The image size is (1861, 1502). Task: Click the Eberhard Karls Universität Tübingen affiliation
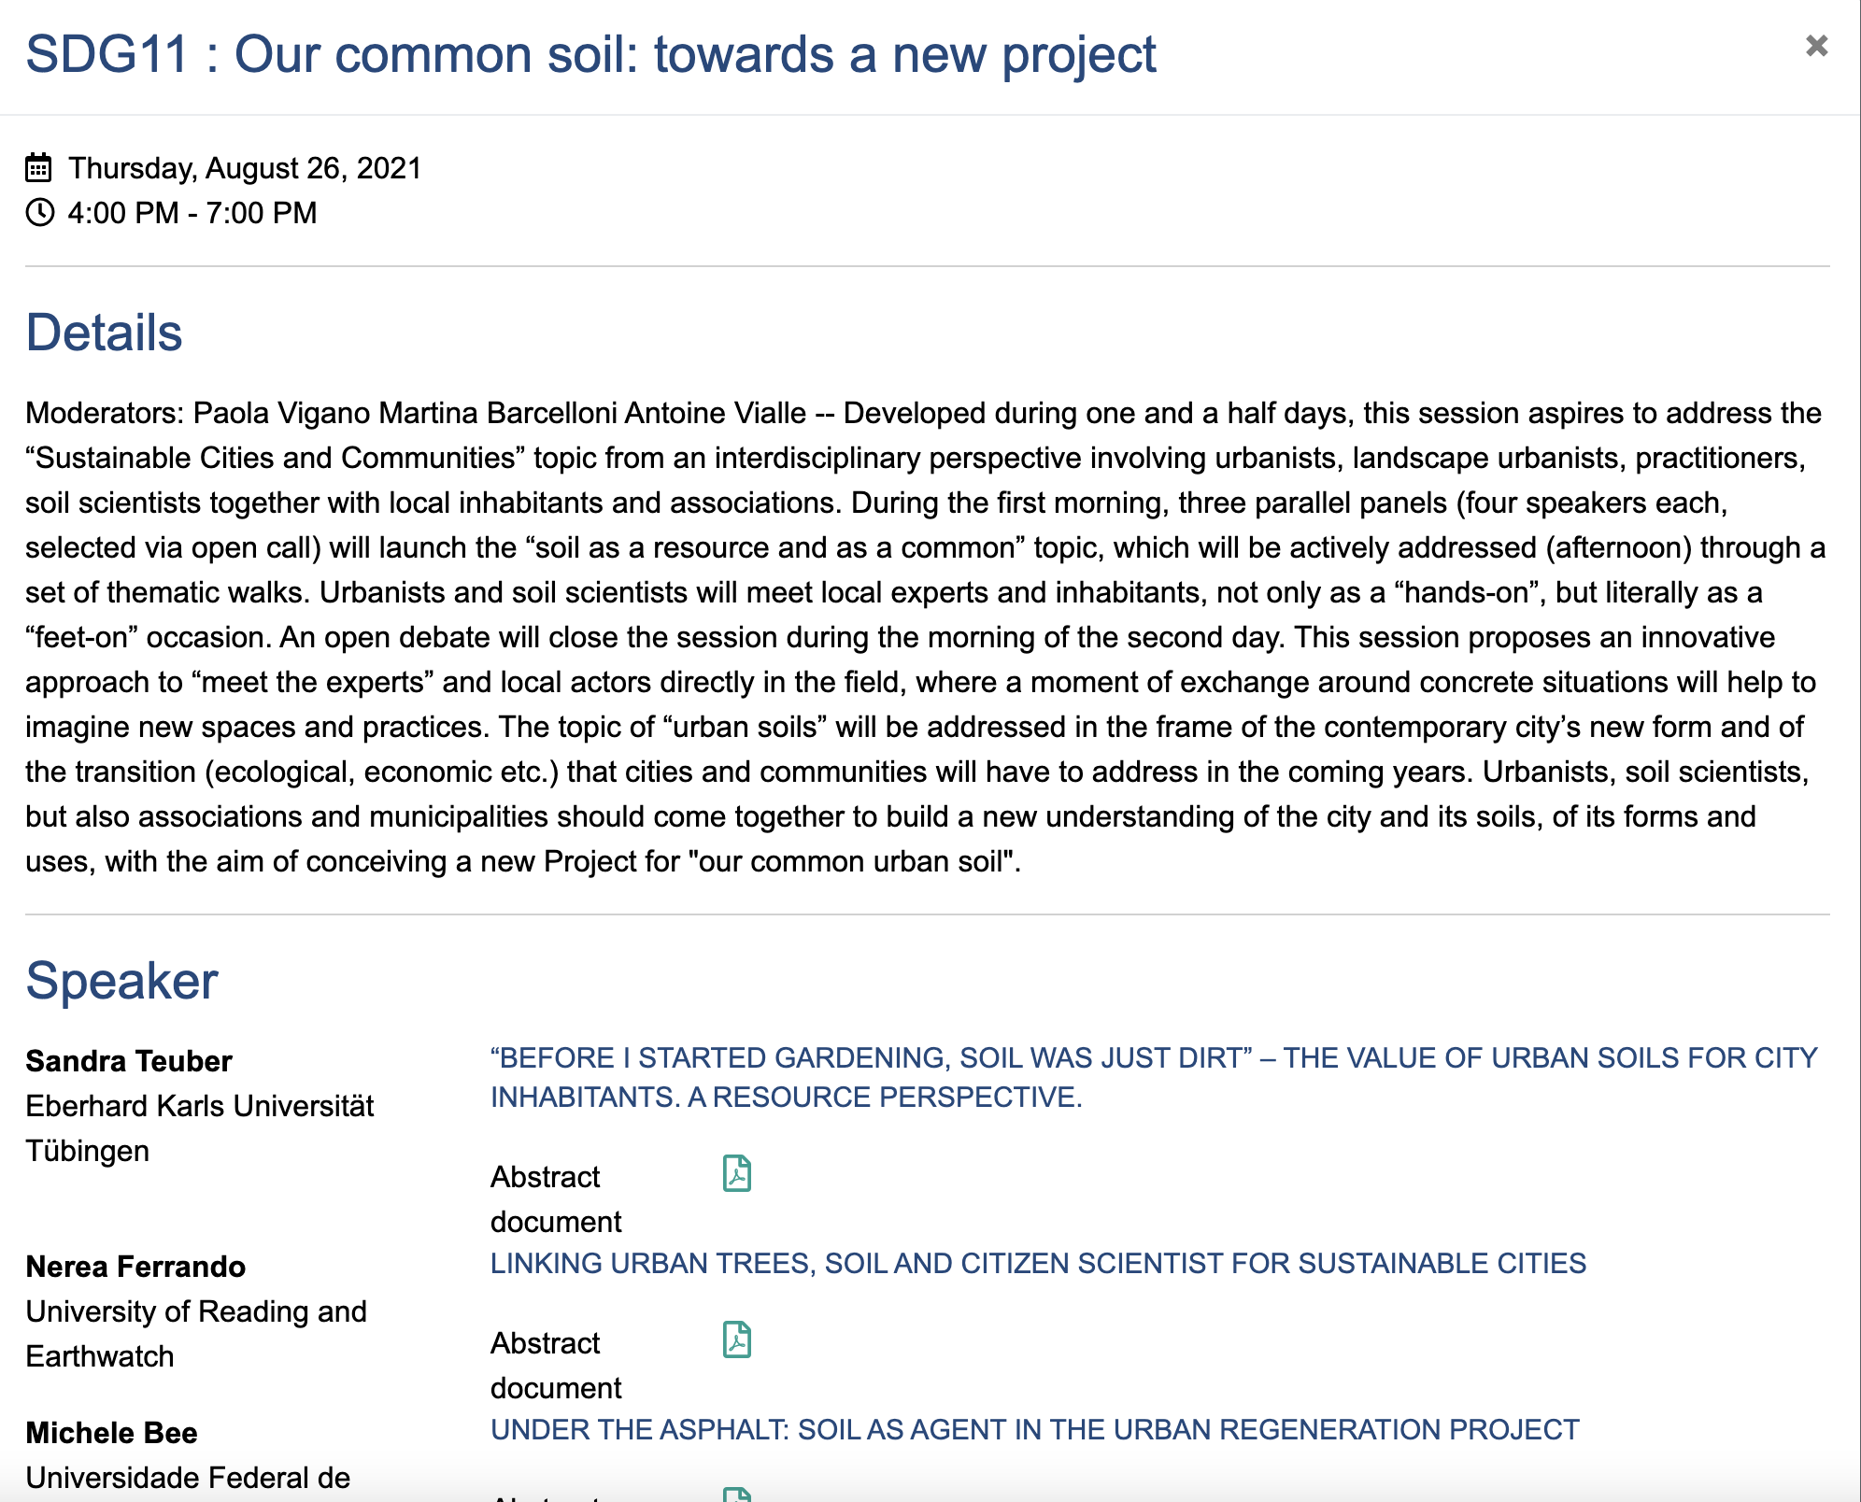(x=199, y=1128)
